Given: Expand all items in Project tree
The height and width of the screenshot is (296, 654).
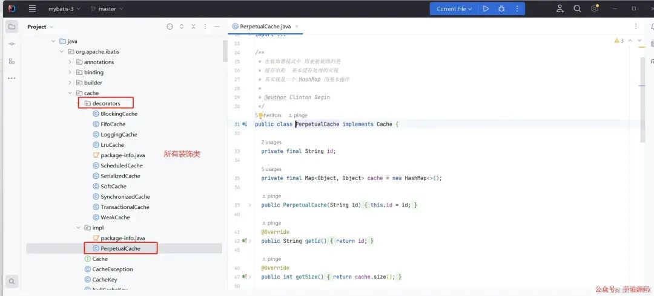Looking at the screenshot, I should [182, 27].
